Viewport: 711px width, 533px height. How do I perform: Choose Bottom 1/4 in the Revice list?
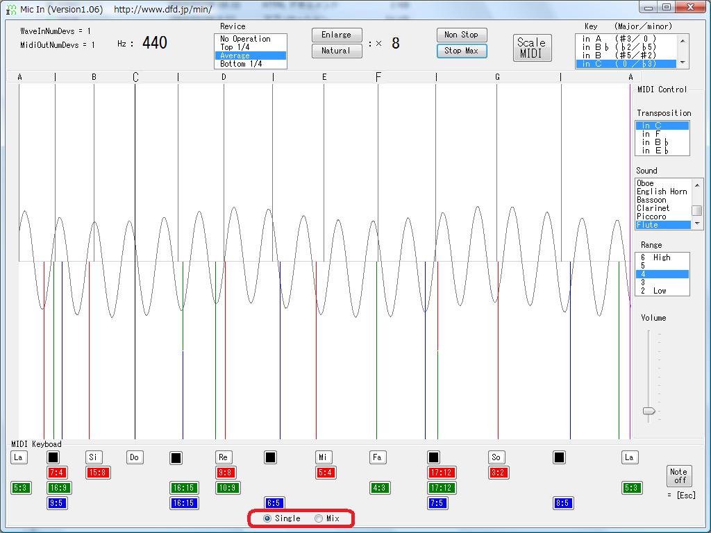tap(250, 64)
